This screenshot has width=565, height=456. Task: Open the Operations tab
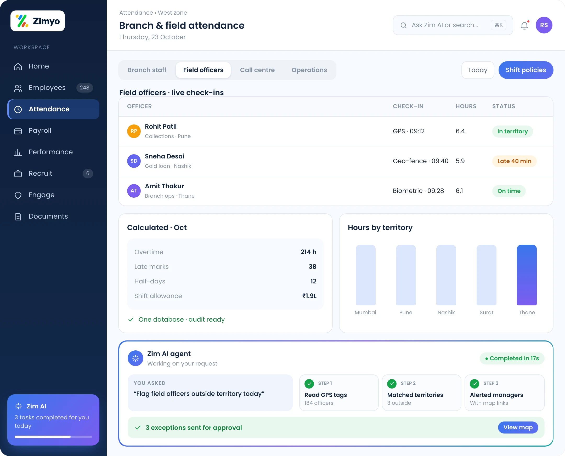(309, 70)
